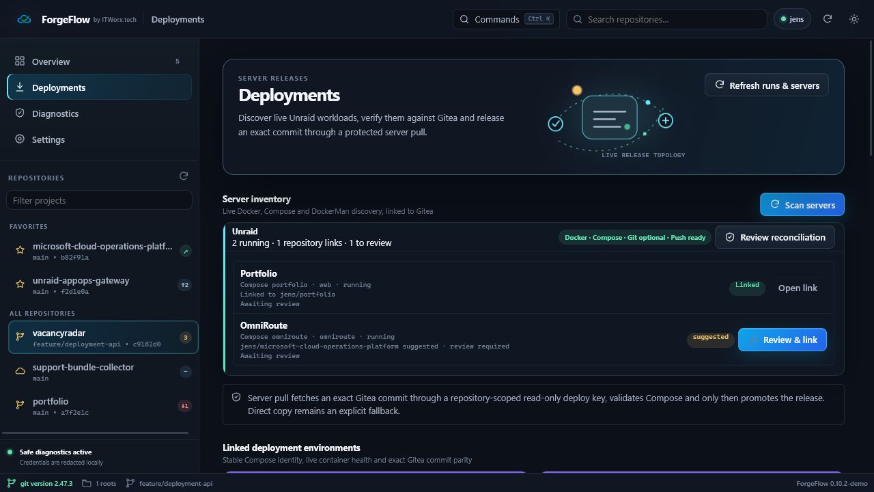Click Review reconciliation for Unraid
Viewport: 874px width, 492px height.
775,237
